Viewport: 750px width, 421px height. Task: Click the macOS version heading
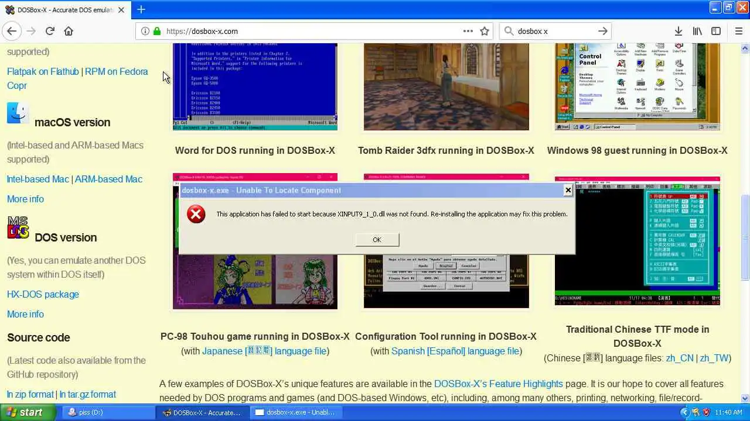coord(73,122)
